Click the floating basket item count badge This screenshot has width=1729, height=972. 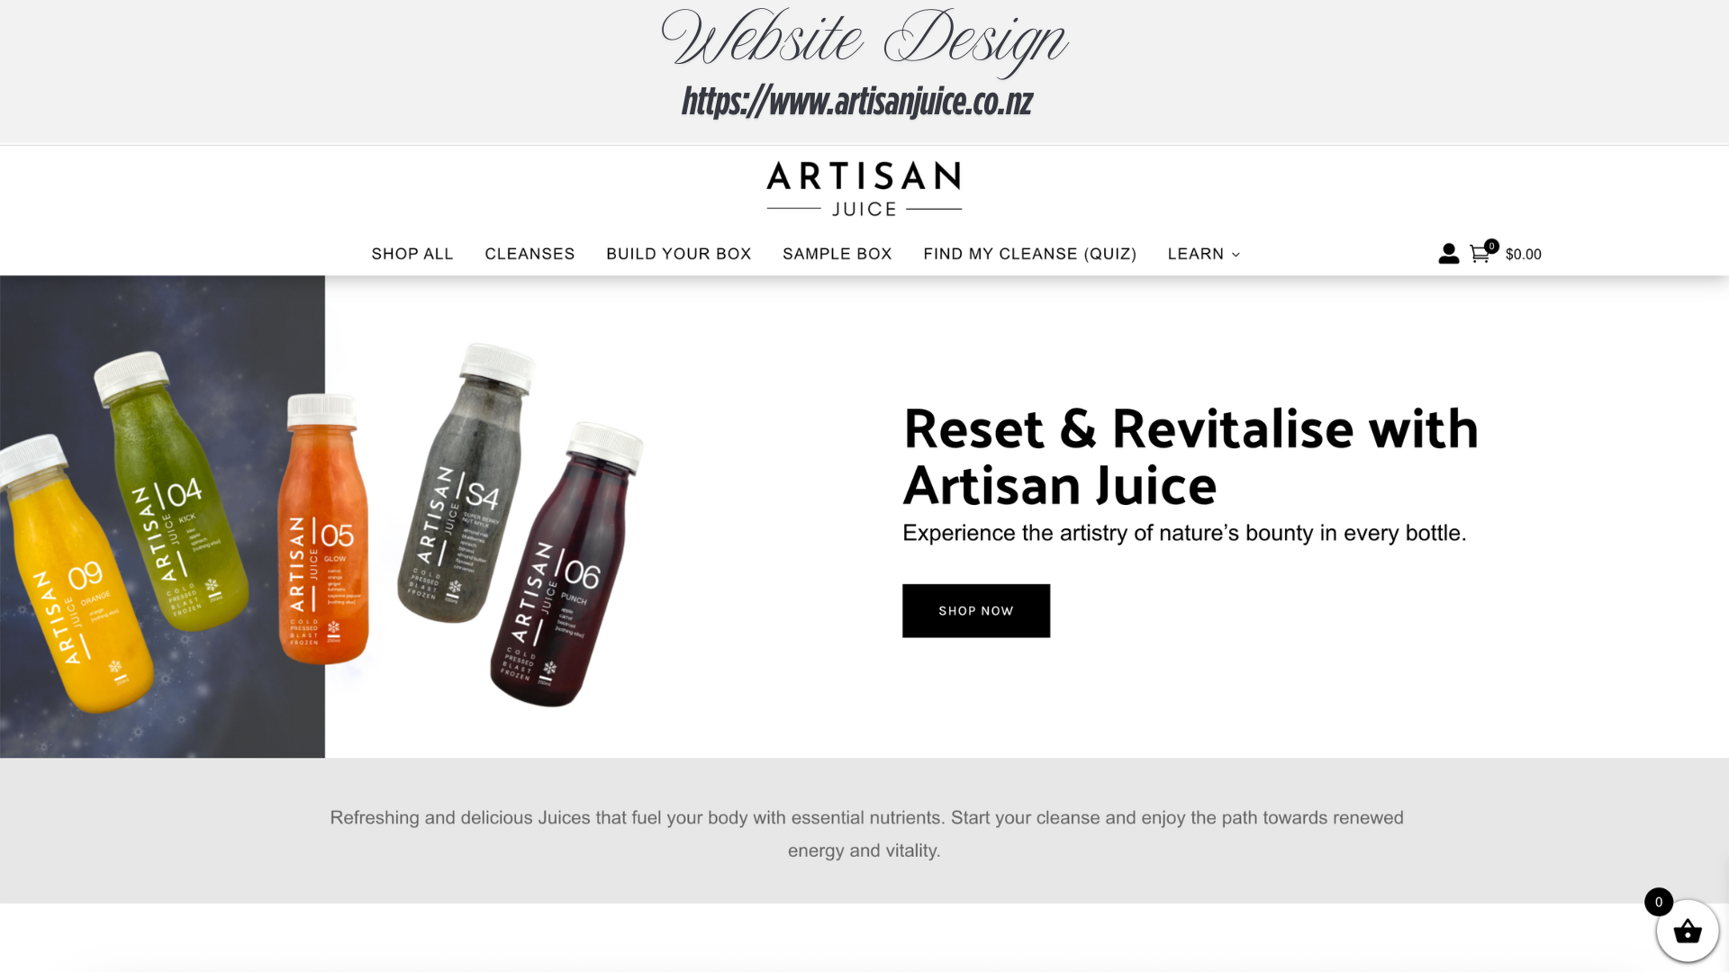tap(1659, 902)
